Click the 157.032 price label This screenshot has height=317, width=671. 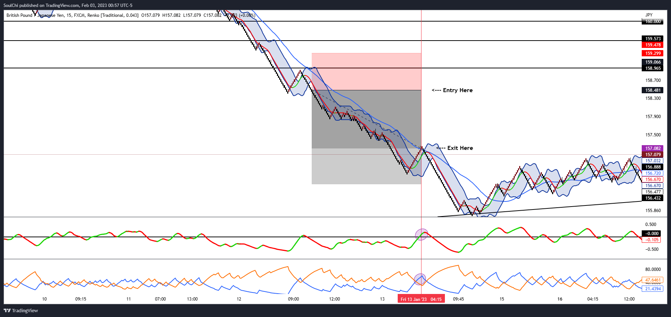(653, 161)
